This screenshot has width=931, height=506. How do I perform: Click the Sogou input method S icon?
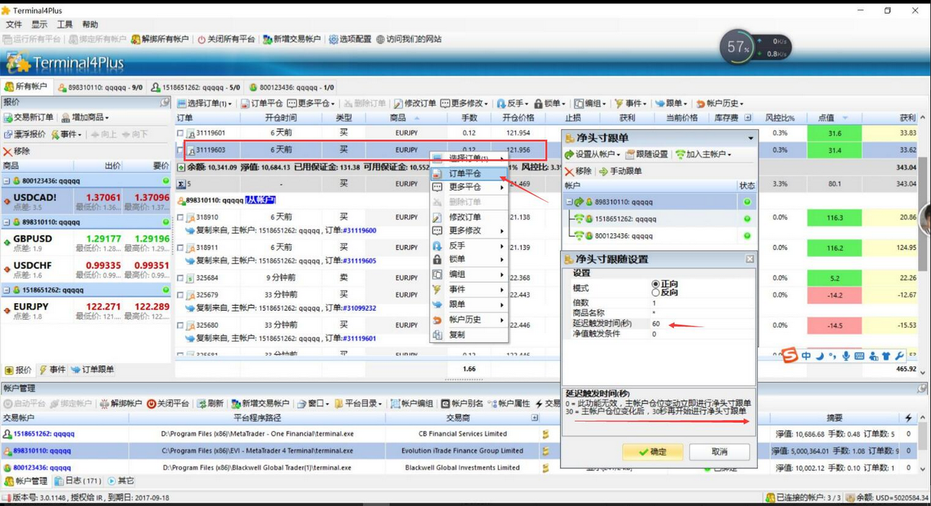click(789, 355)
